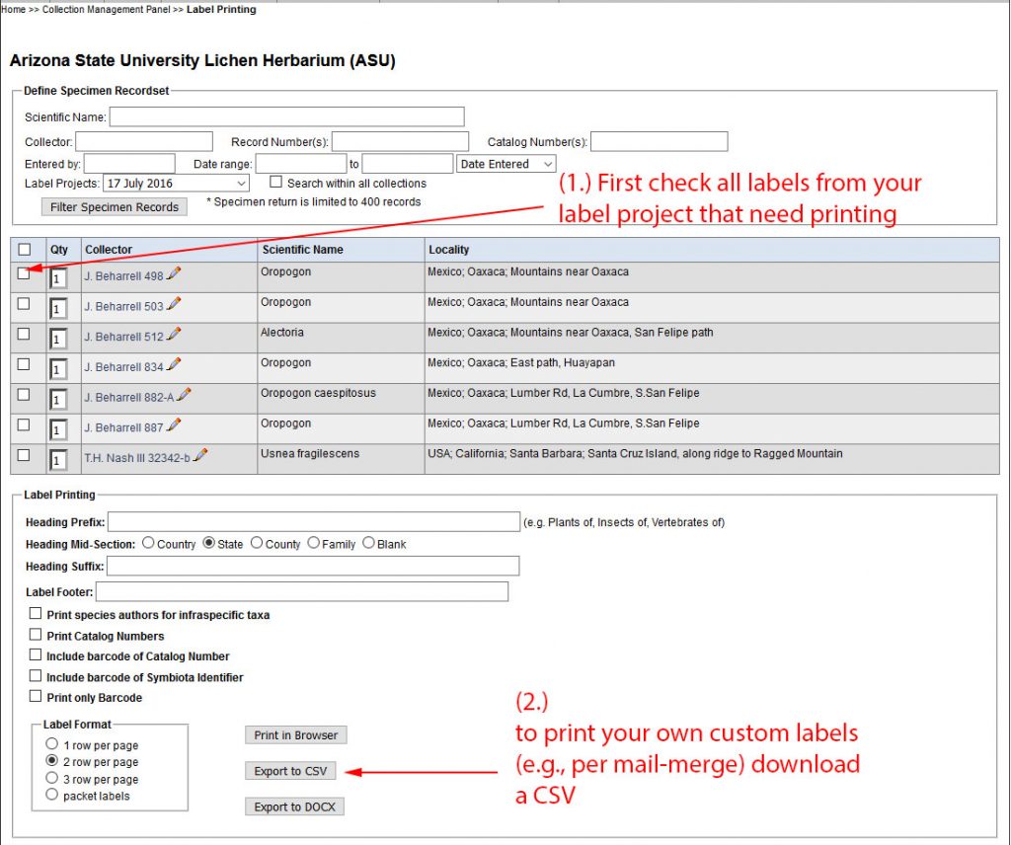Click Export to DOCX button
This screenshot has height=845, width=1011.
(294, 807)
